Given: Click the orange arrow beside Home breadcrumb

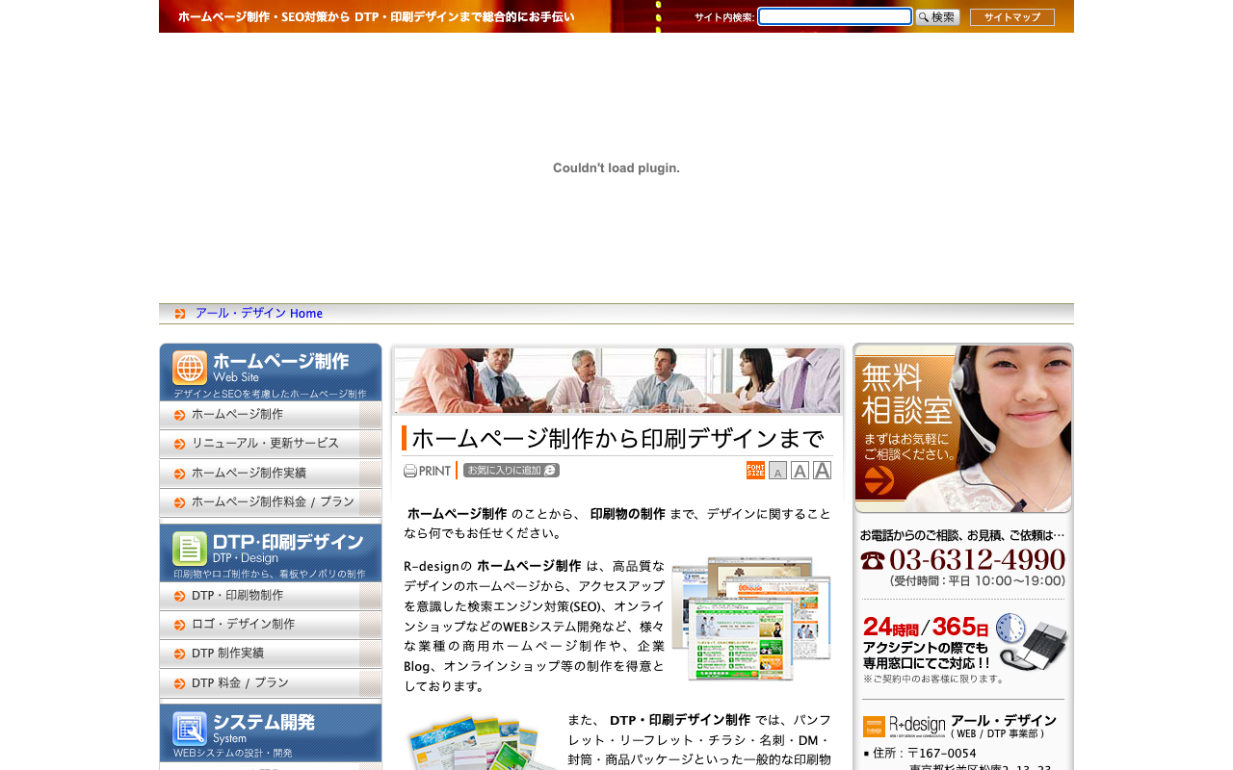Looking at the screenshot, I should pos(180,314).
